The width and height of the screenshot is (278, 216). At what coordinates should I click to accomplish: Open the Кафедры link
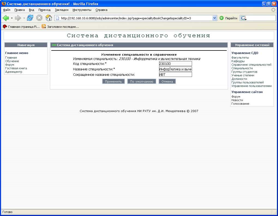[x=238, y=61]
